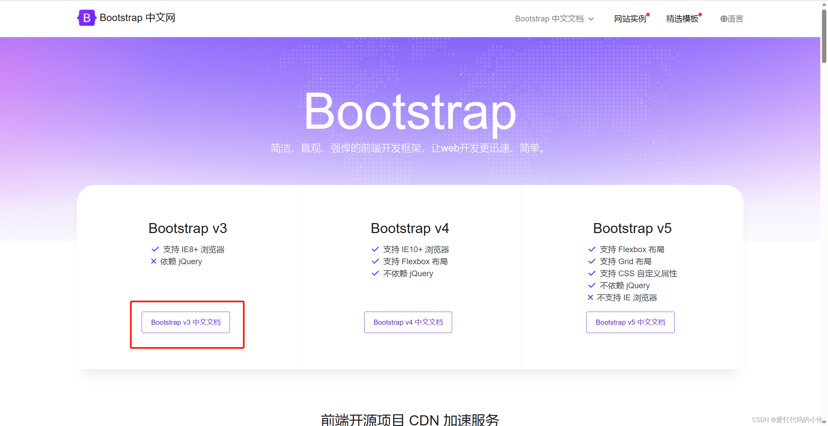The height and width of the screenshot is (426, 828).
Task: Click the checkmark beside 支持 IE8+ 浏览器
Action: pos(155,249)
